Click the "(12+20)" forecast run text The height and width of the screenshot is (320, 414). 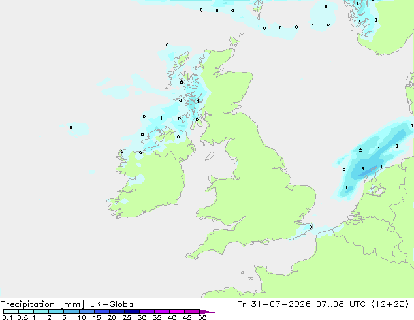pyautogui.click(x=390, y=304)
